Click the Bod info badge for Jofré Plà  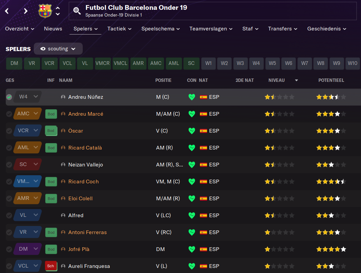pyautogui.click(x=51, y=249)
